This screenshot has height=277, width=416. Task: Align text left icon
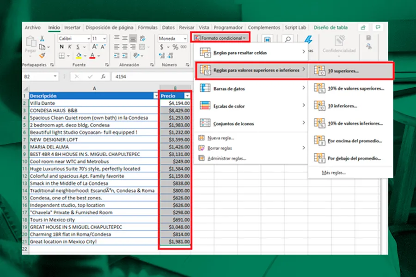[x=117, y=47]
